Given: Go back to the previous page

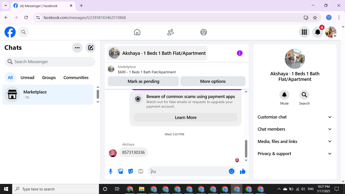Looking at the screenshot, I should click(x=6, y=17).
